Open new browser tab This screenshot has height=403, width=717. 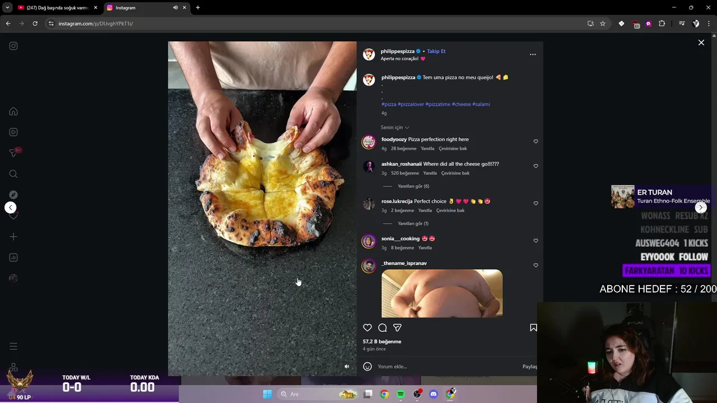(198, 8)
